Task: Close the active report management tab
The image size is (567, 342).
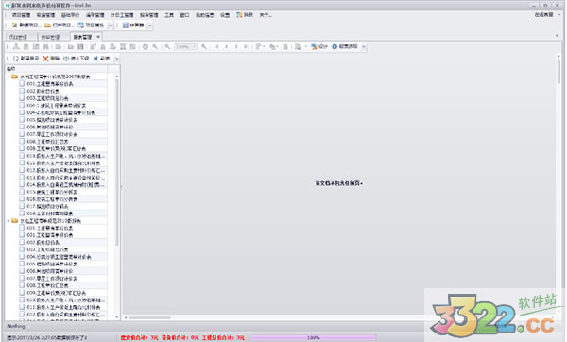Action: [98, 37]
